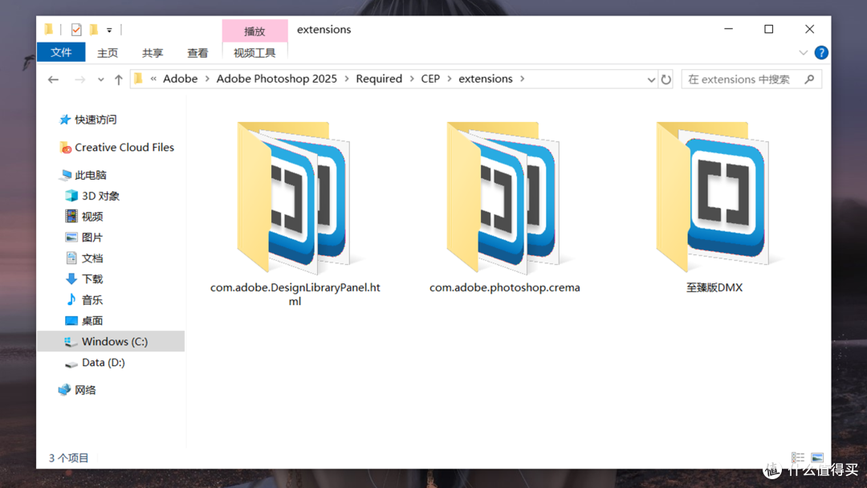The image size is (867, 488).
Task: Select the 播放 contextual tab
Action: (254, 31)
